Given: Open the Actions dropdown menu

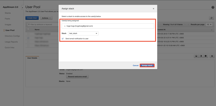Looking at the screenshot, I should click(x=46, y=18).
